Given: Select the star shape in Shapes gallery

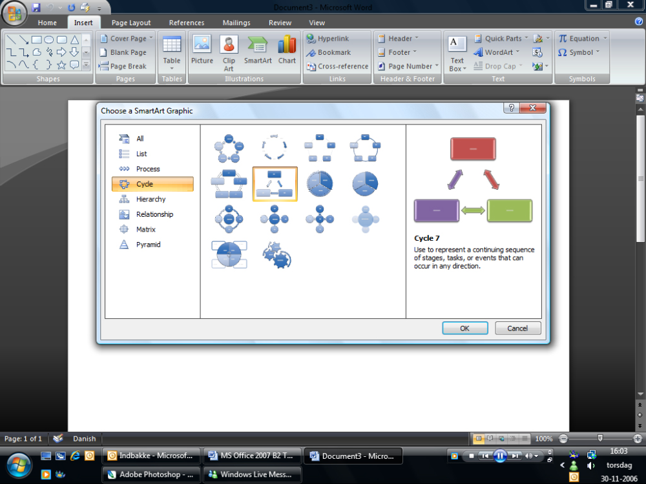Looking at the screenshot, I should click(61, 65).
